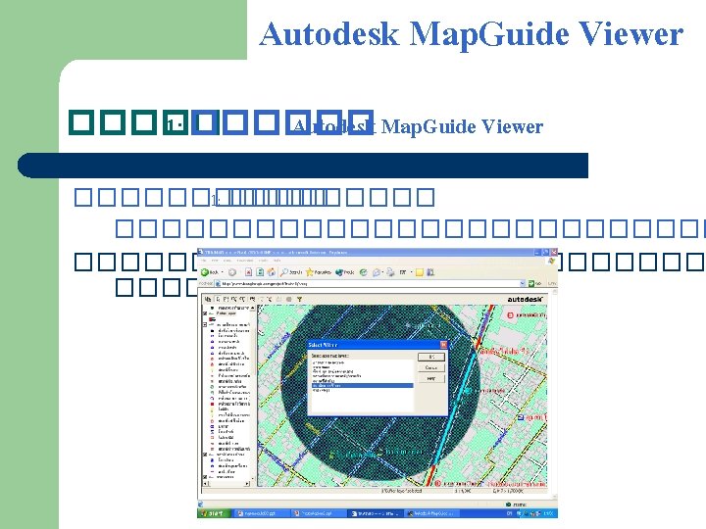Click the Go button beside address bar
The height and width of the screenshot is (529, 706).
point(534,283)
